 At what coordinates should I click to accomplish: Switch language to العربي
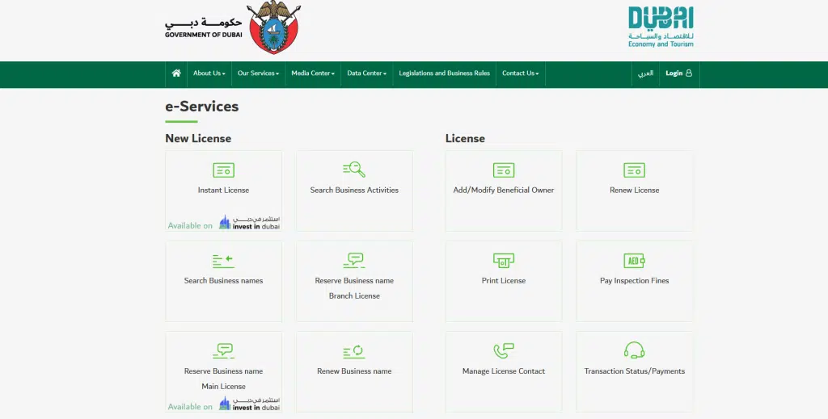coord(645,73)
